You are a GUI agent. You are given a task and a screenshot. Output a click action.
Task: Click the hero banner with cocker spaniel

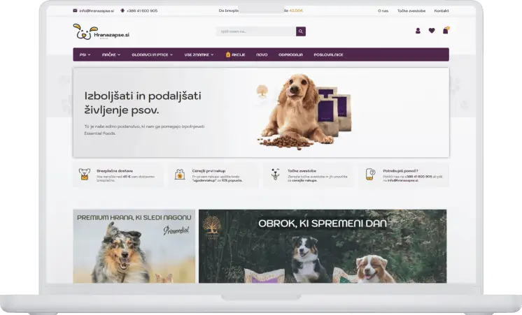click(261, 112)
